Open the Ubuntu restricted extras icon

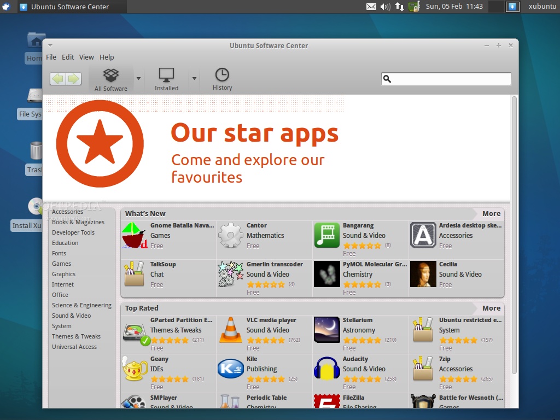423,330
